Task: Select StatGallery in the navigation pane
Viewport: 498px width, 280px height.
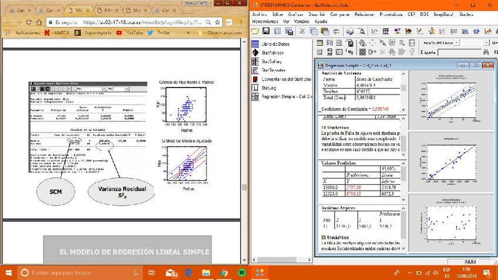Action: point(271,61)
